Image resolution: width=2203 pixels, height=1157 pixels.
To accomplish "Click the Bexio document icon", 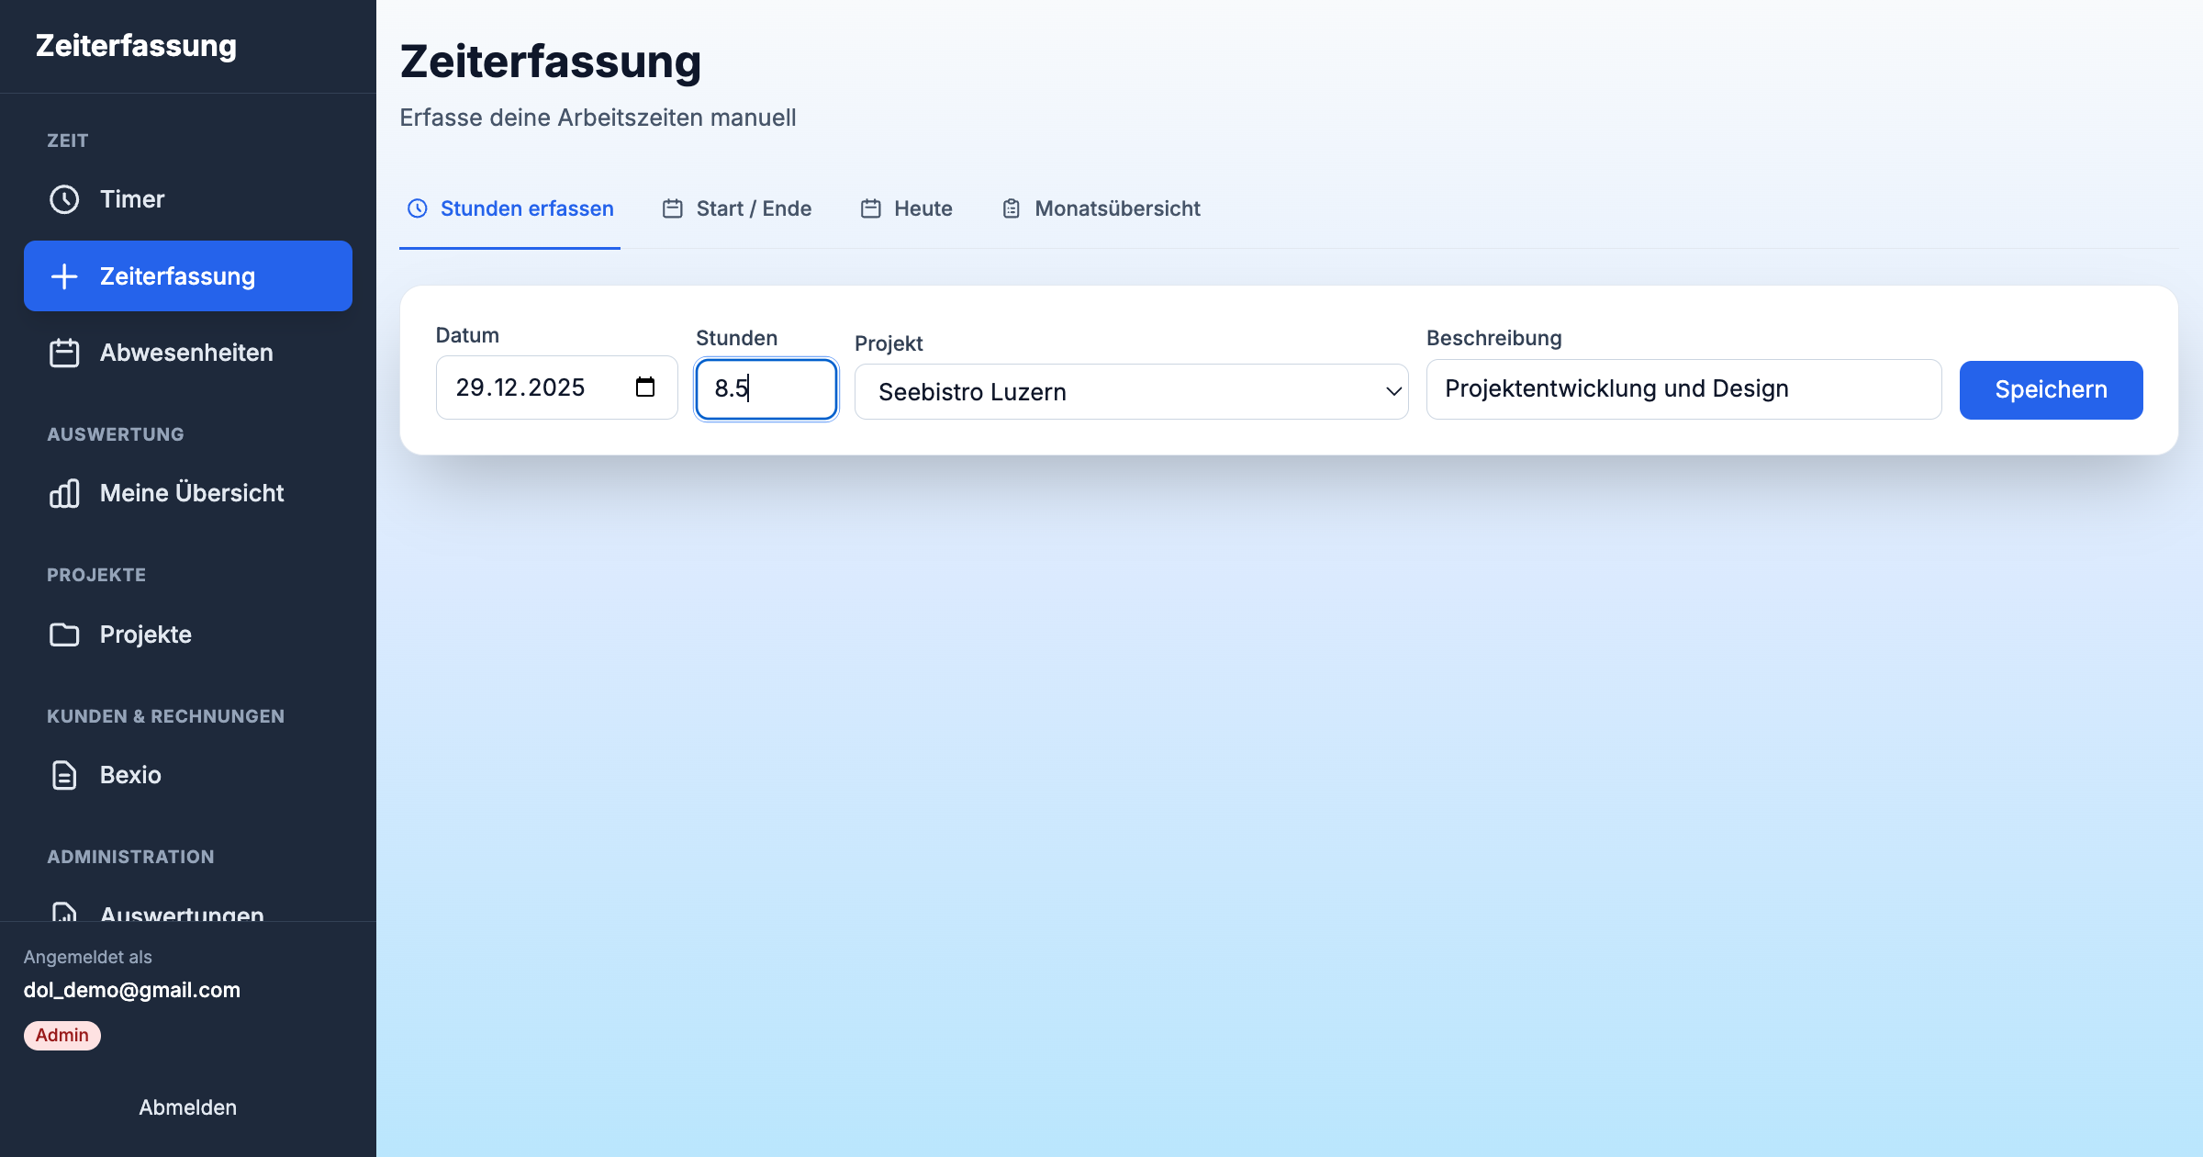I will tap(64, 775).
